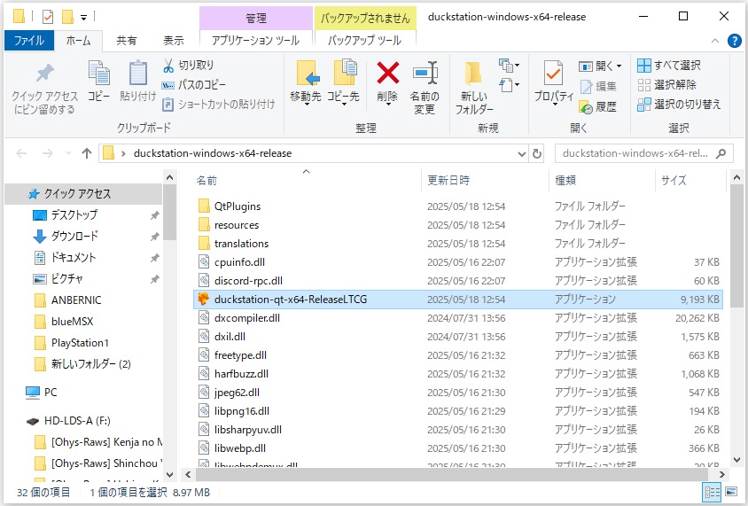Viewport: 748px width, 506px height.
Task: Open the プロパティ properties icon
Action: point(553,73)
